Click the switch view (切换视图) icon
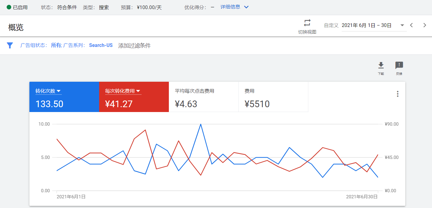Screen dimensions: 432x208 tap(307, 23)
